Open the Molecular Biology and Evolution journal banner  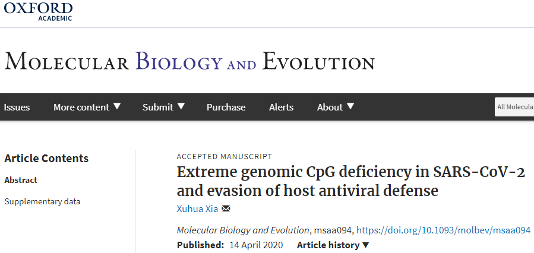click(189, 61)
